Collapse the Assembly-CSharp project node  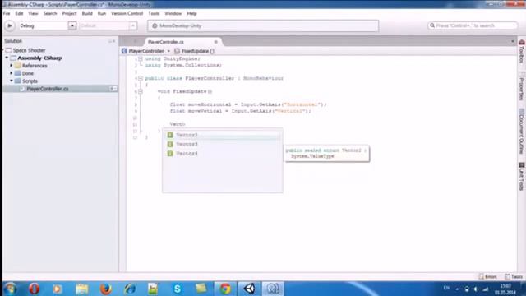(7, 58)
